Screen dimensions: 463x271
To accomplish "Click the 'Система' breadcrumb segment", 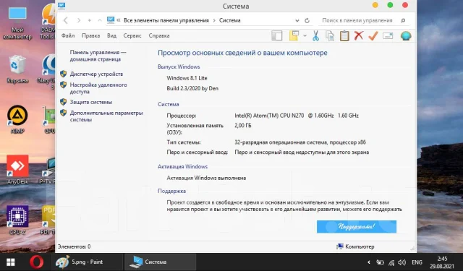I will tap(230, 20).
